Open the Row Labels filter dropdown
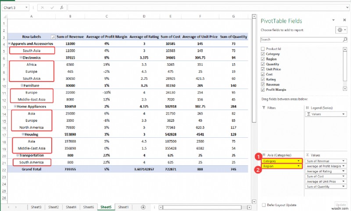The image size is (351, 211). pyautogui.click(x=53, y=37)
